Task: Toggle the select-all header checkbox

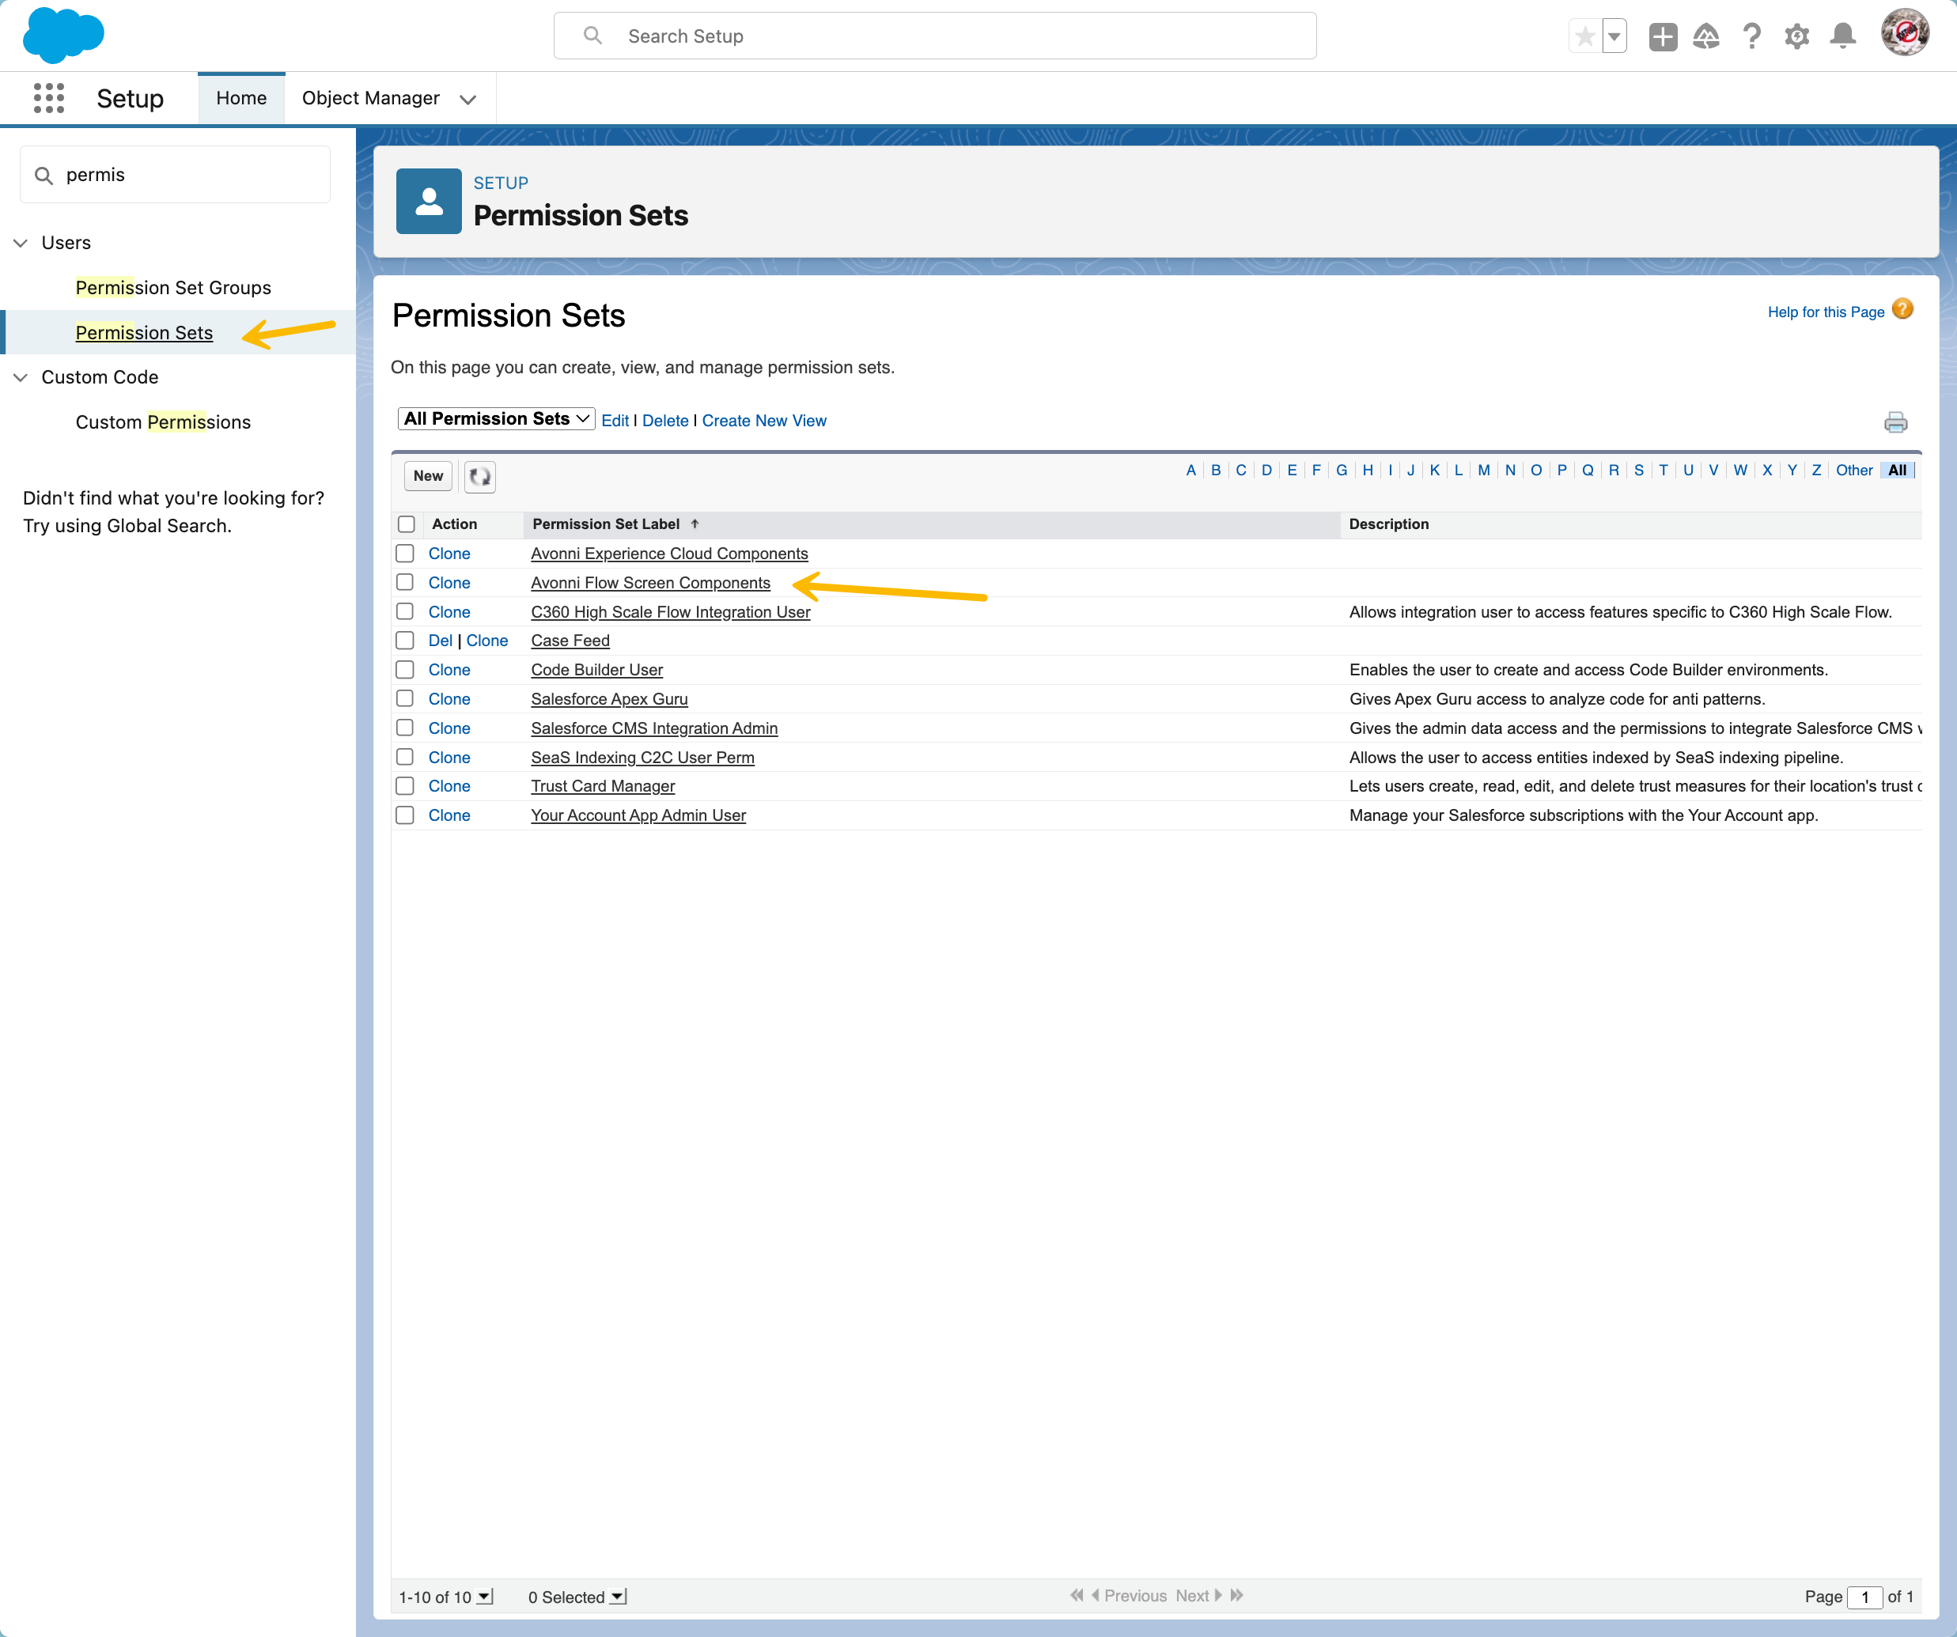Action: tap(407, 524)
